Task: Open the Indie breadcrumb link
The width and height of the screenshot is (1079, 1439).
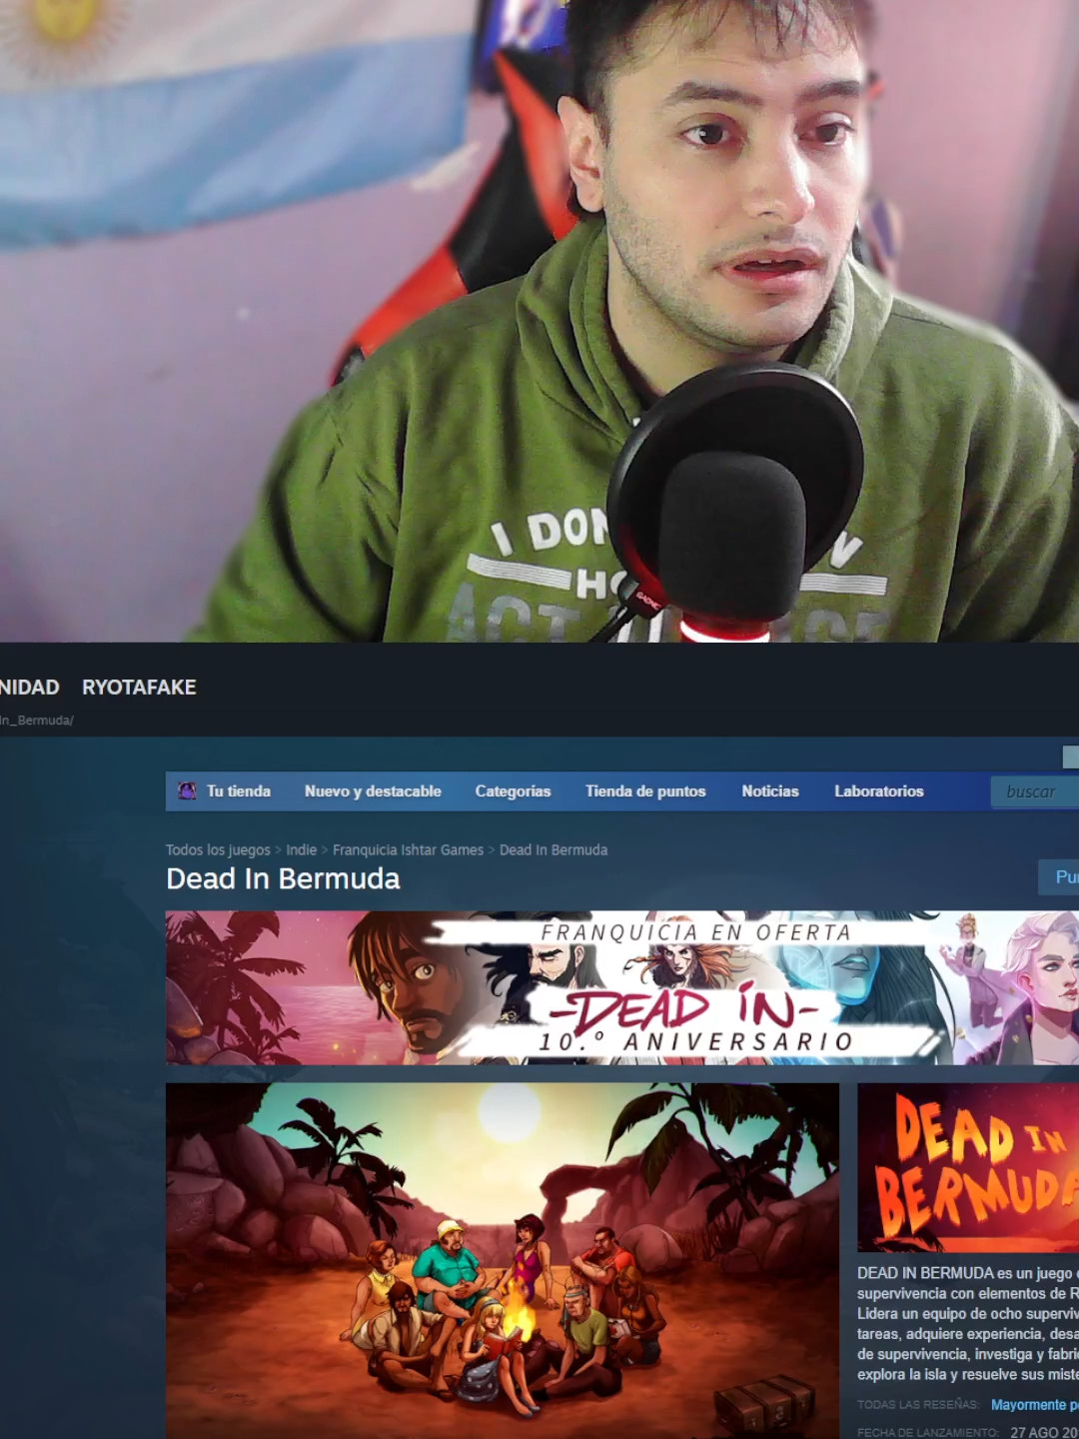Action: 301,849
